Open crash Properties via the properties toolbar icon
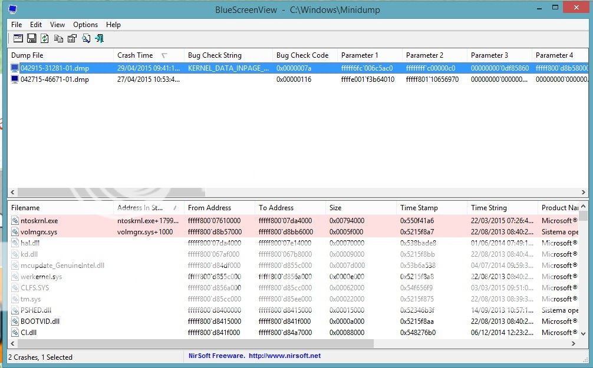The width and height of the screenshot is (593, 368). click(x=71, y=38)
